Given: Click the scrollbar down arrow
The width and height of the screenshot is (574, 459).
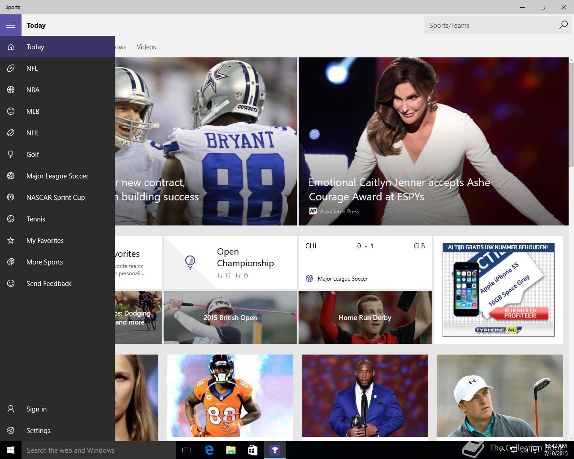Looking at the screenshot, I should pos(571,438).
